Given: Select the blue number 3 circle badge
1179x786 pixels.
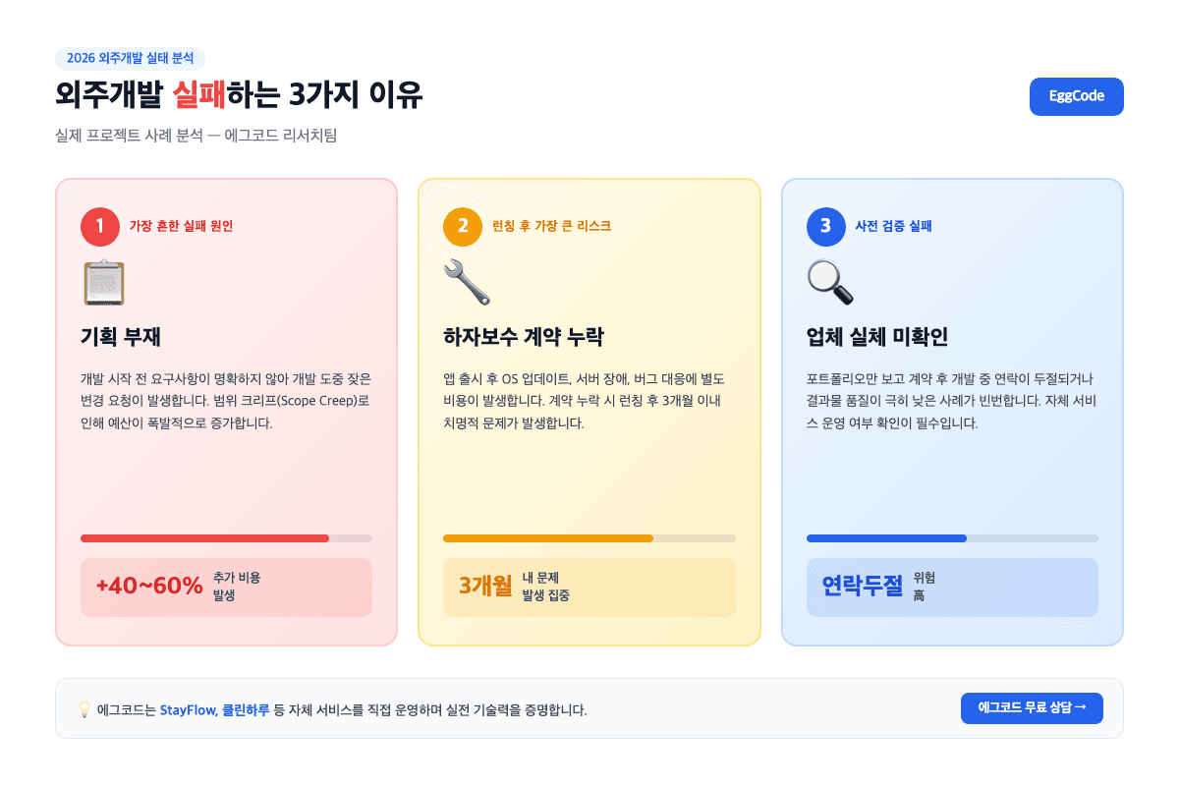Looking at the screenshot, I should (826, 226).
